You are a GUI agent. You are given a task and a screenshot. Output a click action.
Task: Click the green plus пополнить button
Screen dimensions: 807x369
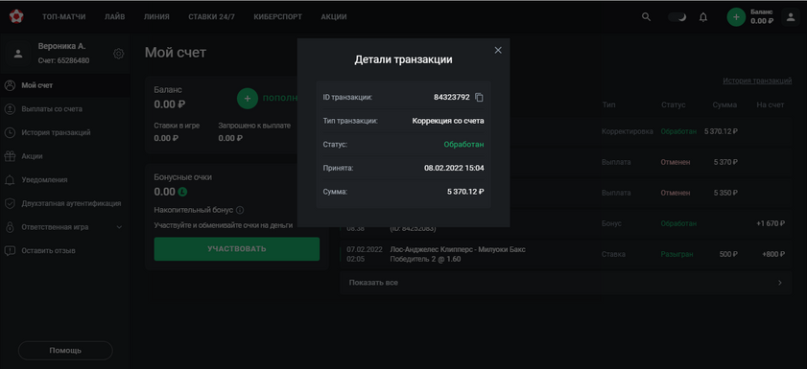(x=248, y=98)
